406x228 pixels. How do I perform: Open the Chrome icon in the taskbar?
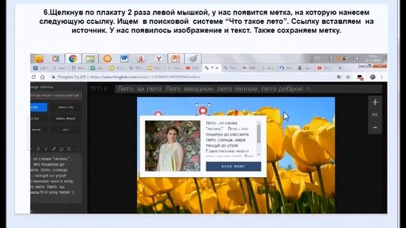point(73,59)
